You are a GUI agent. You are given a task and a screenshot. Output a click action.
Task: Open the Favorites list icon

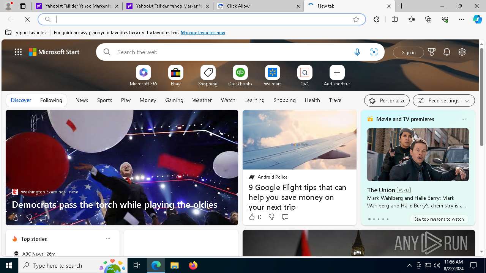tap(412, 19)
